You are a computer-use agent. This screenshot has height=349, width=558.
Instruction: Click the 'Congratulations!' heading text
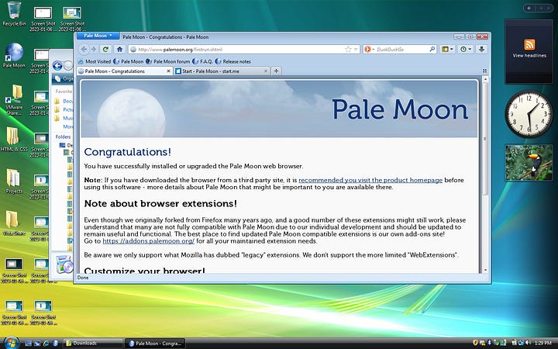(x=127, y=152)
